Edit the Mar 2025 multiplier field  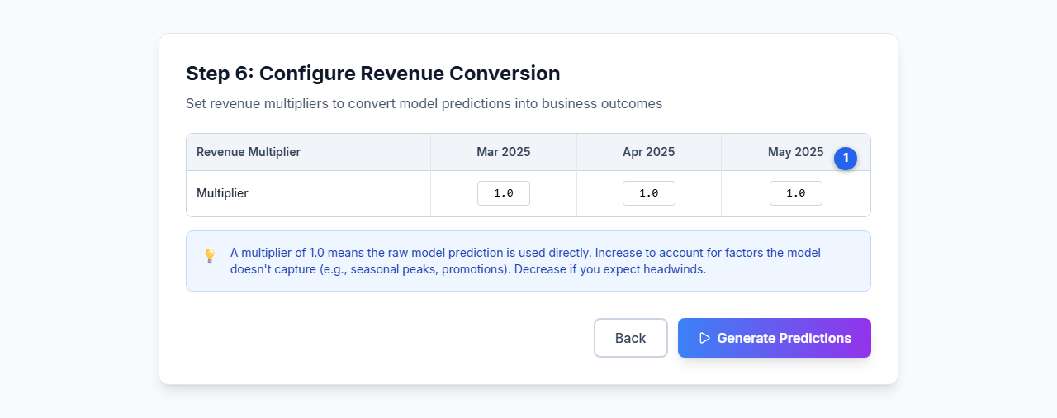tap(504, 193)
